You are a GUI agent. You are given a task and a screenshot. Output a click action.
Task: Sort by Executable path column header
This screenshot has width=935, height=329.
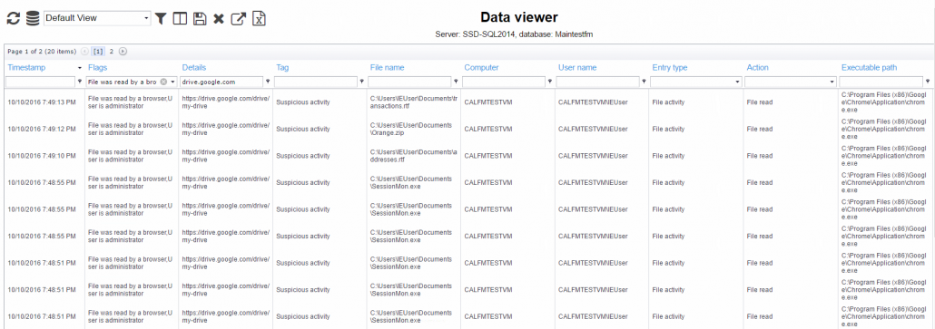pyautogui.click(x=869, y=68)
